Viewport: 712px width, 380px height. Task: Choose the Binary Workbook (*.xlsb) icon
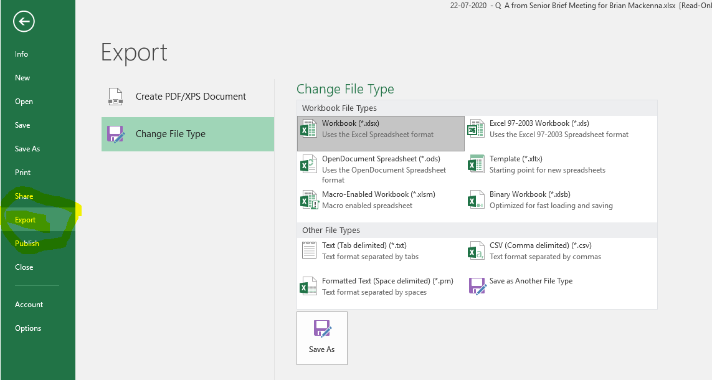[476, 199]
